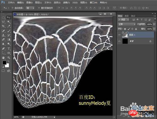Screen dimensions: 157x119
Task: Change screen mode from toolbox bottom
Action: [8, 71]
